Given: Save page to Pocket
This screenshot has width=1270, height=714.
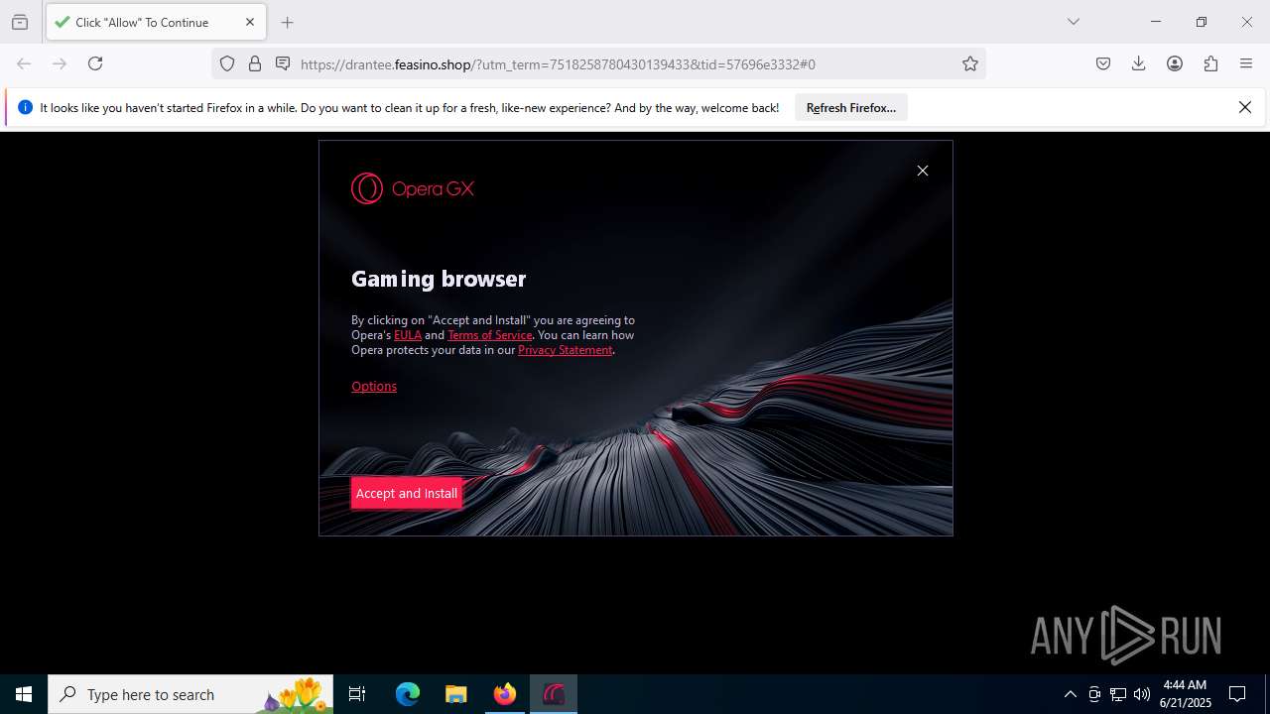Looking at the screenshot, I should click(x=1103, y=63).
